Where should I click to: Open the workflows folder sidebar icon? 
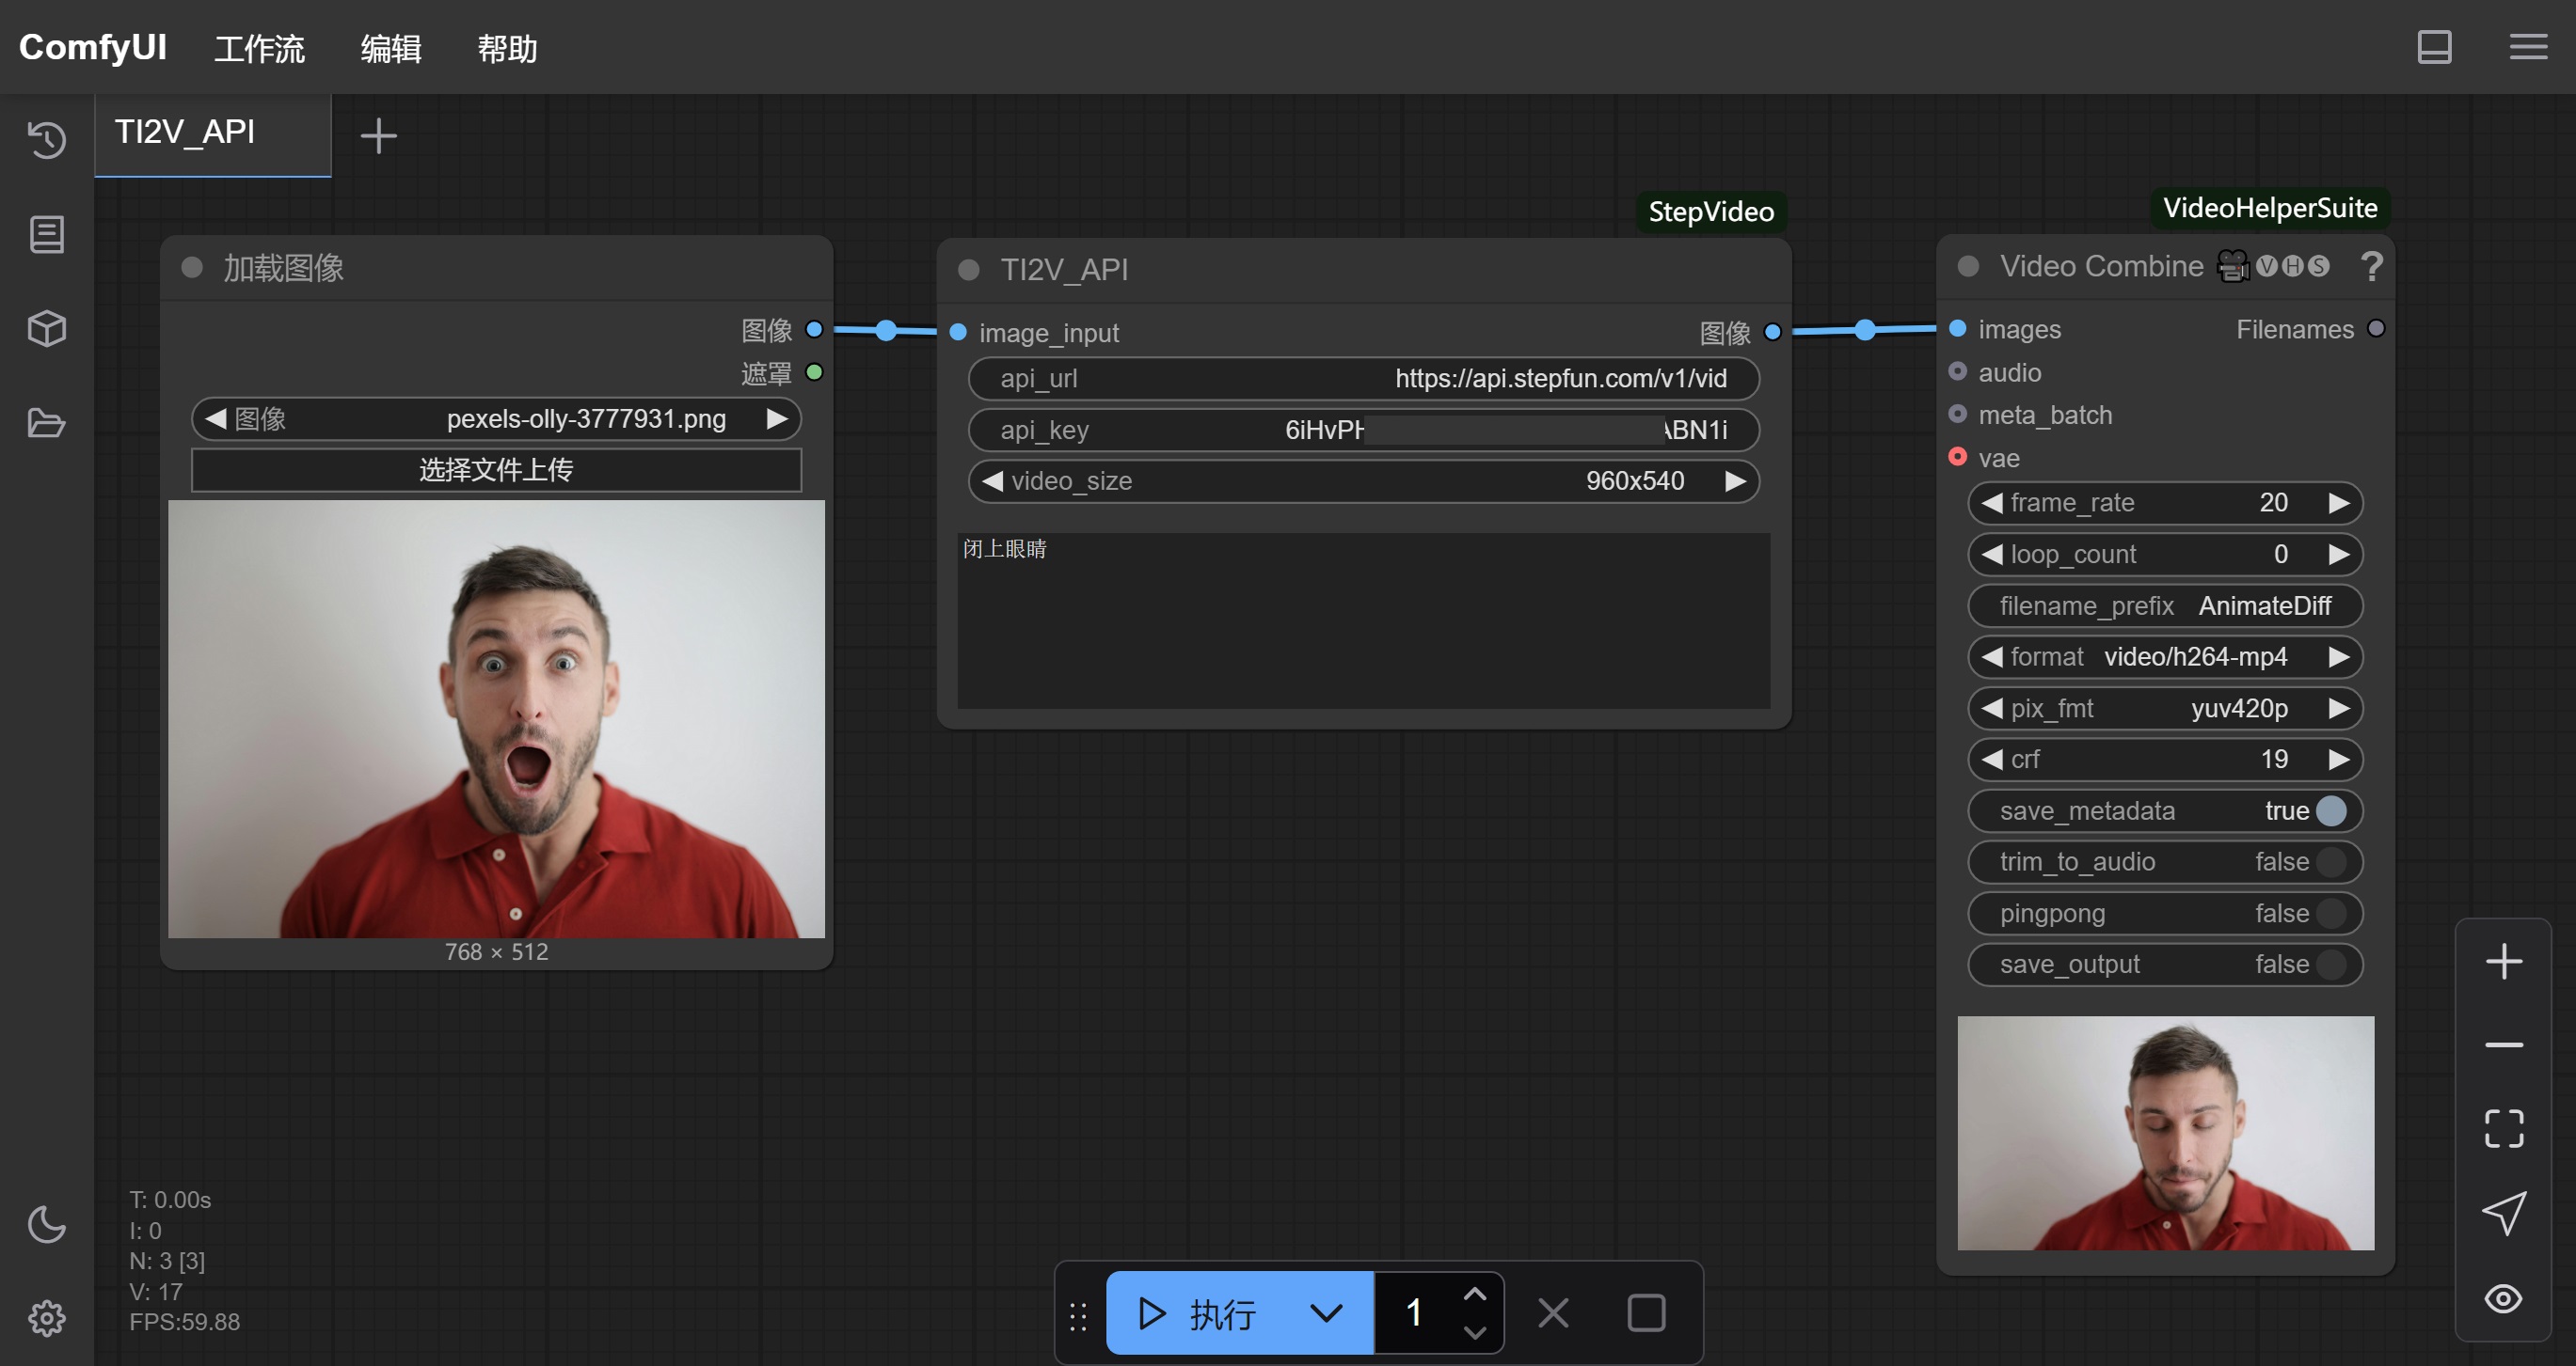[47, 423]
